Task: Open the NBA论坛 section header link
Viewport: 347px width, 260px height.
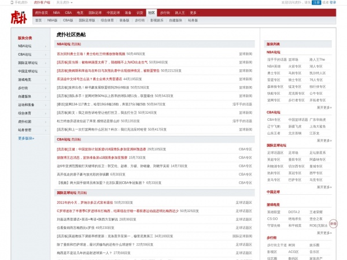Action: 64,44
